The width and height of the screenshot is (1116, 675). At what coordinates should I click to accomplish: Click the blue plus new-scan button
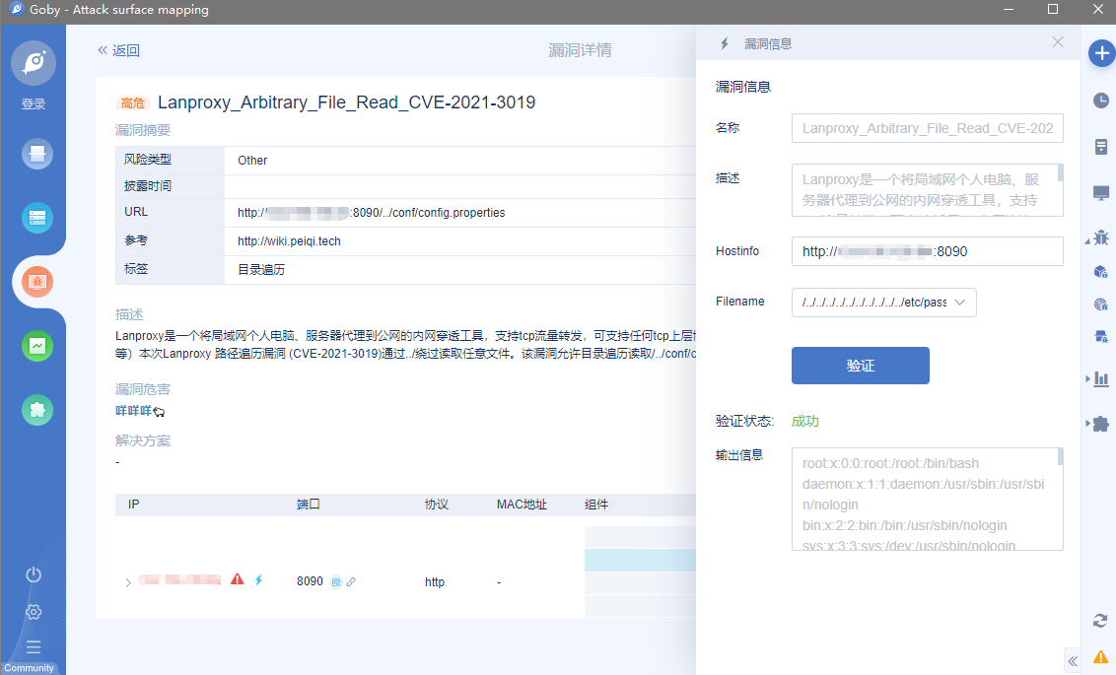coord(1101,53)
